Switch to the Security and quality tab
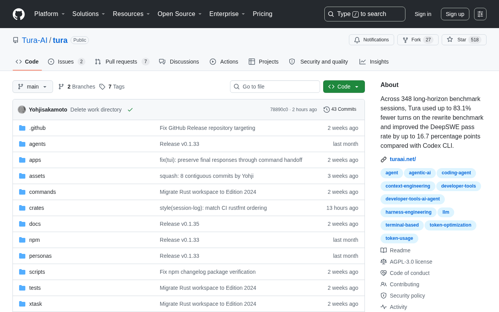The width and height of the screenshot is (499, 312). pyautogui.click(x=319, y=62)
